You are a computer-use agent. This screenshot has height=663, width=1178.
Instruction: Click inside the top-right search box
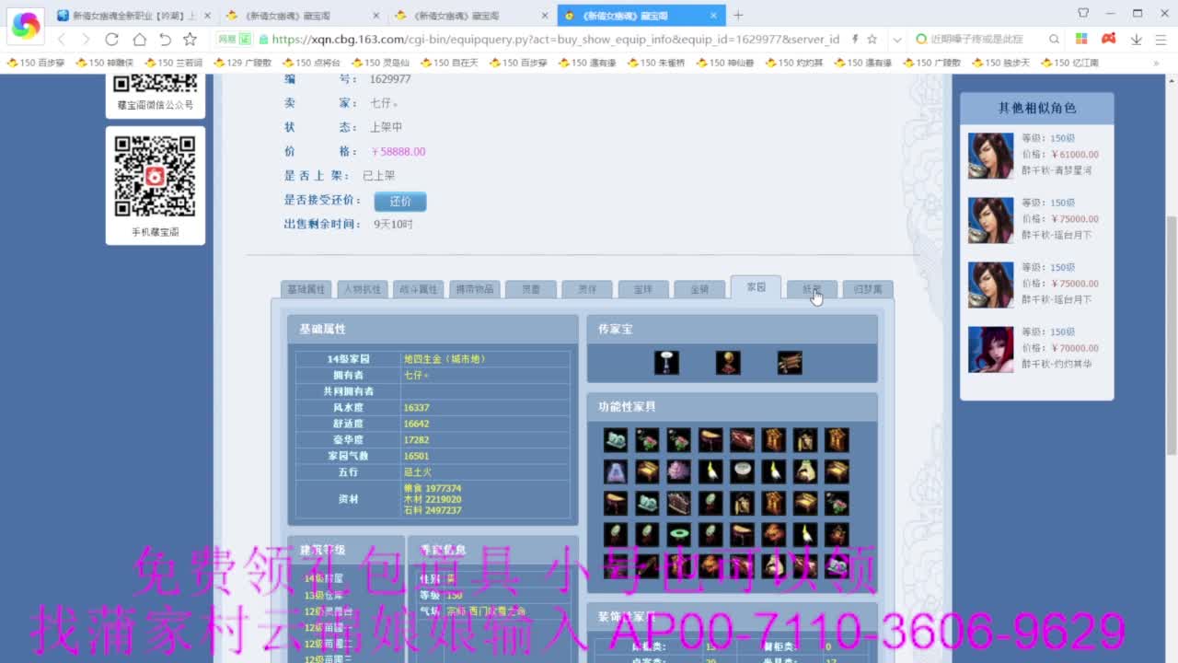[985, 41]
